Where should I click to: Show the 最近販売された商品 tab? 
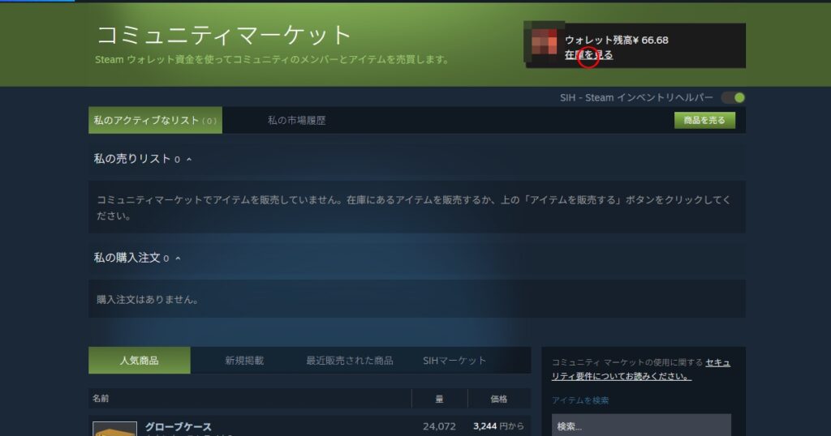(x=349, y=361)
